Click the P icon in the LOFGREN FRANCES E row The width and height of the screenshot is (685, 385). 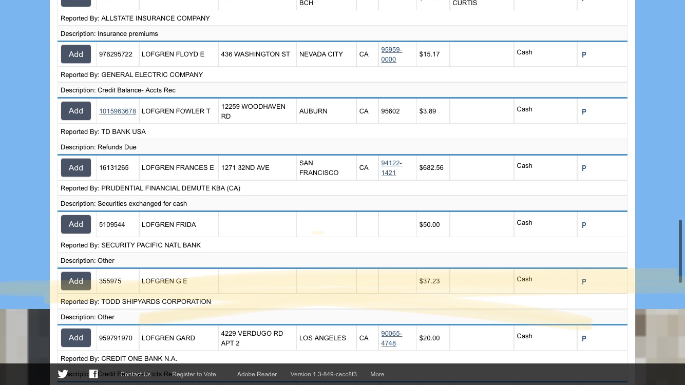click(x=584, y=168)
